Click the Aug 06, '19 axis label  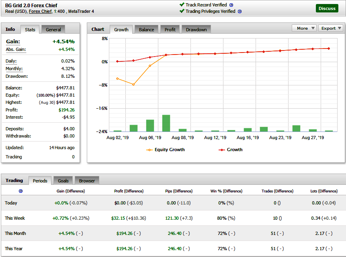tap(150, 138)
